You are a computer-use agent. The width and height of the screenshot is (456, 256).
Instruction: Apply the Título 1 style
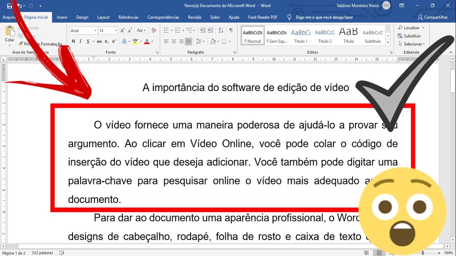click(301, 36)
